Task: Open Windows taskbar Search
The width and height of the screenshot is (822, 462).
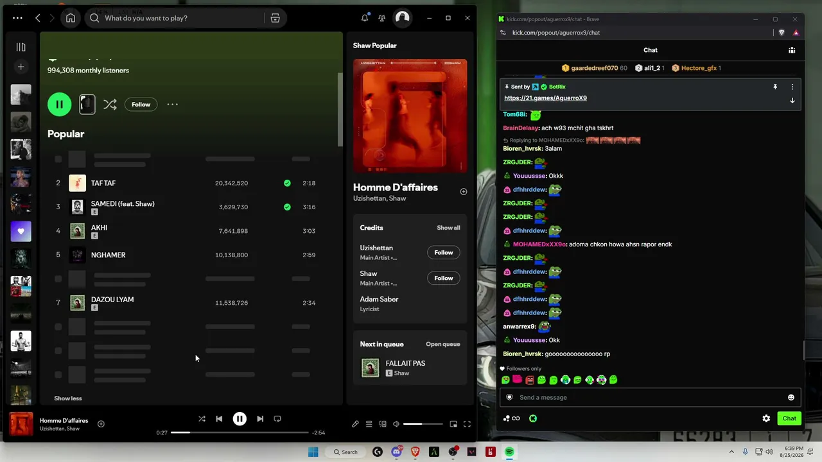Action: pyautogui.click(x=345, y=452)
